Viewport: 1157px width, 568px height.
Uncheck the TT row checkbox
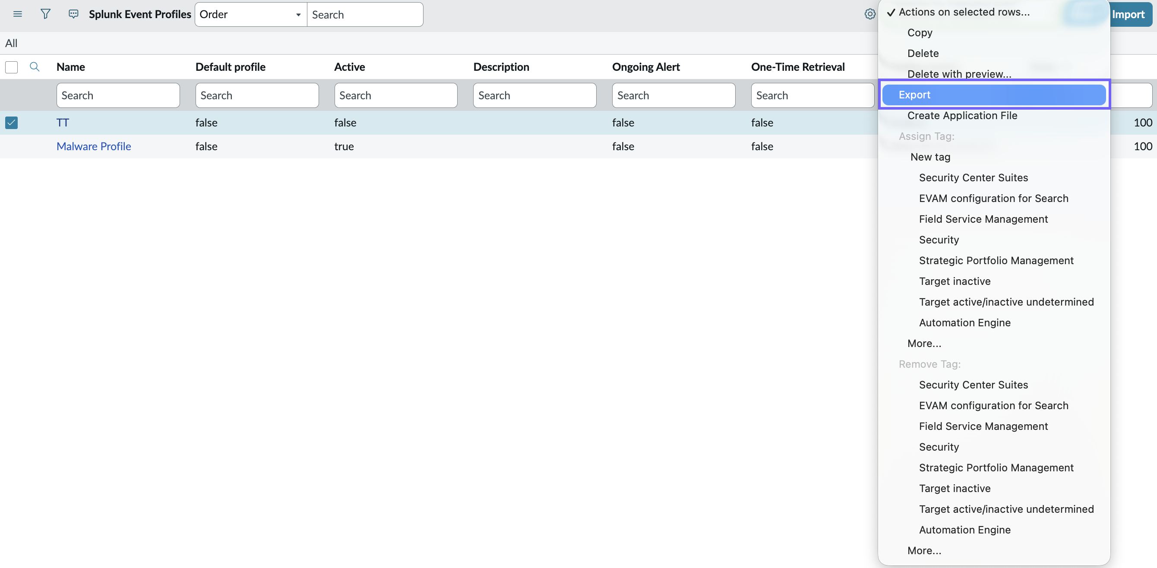pos(11,123)
